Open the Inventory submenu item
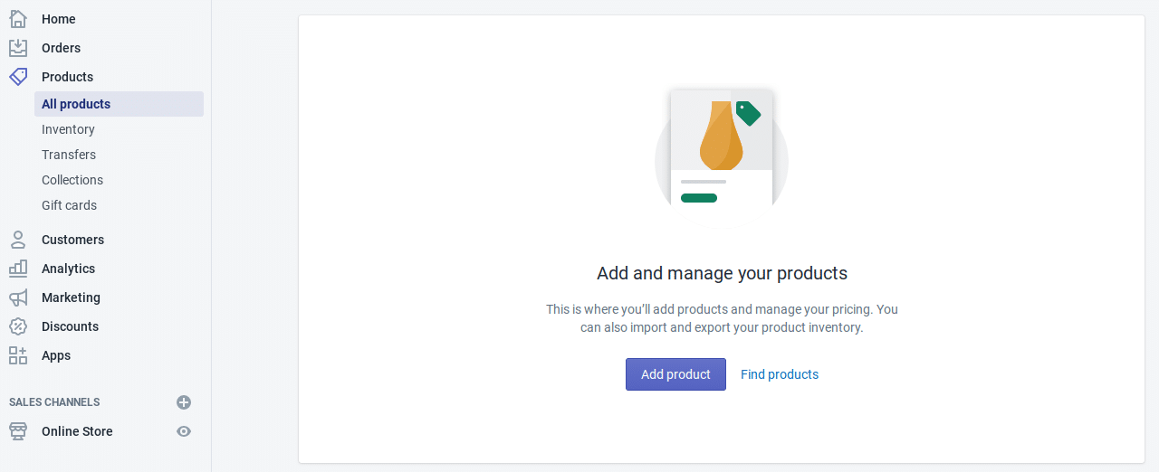 68,129
